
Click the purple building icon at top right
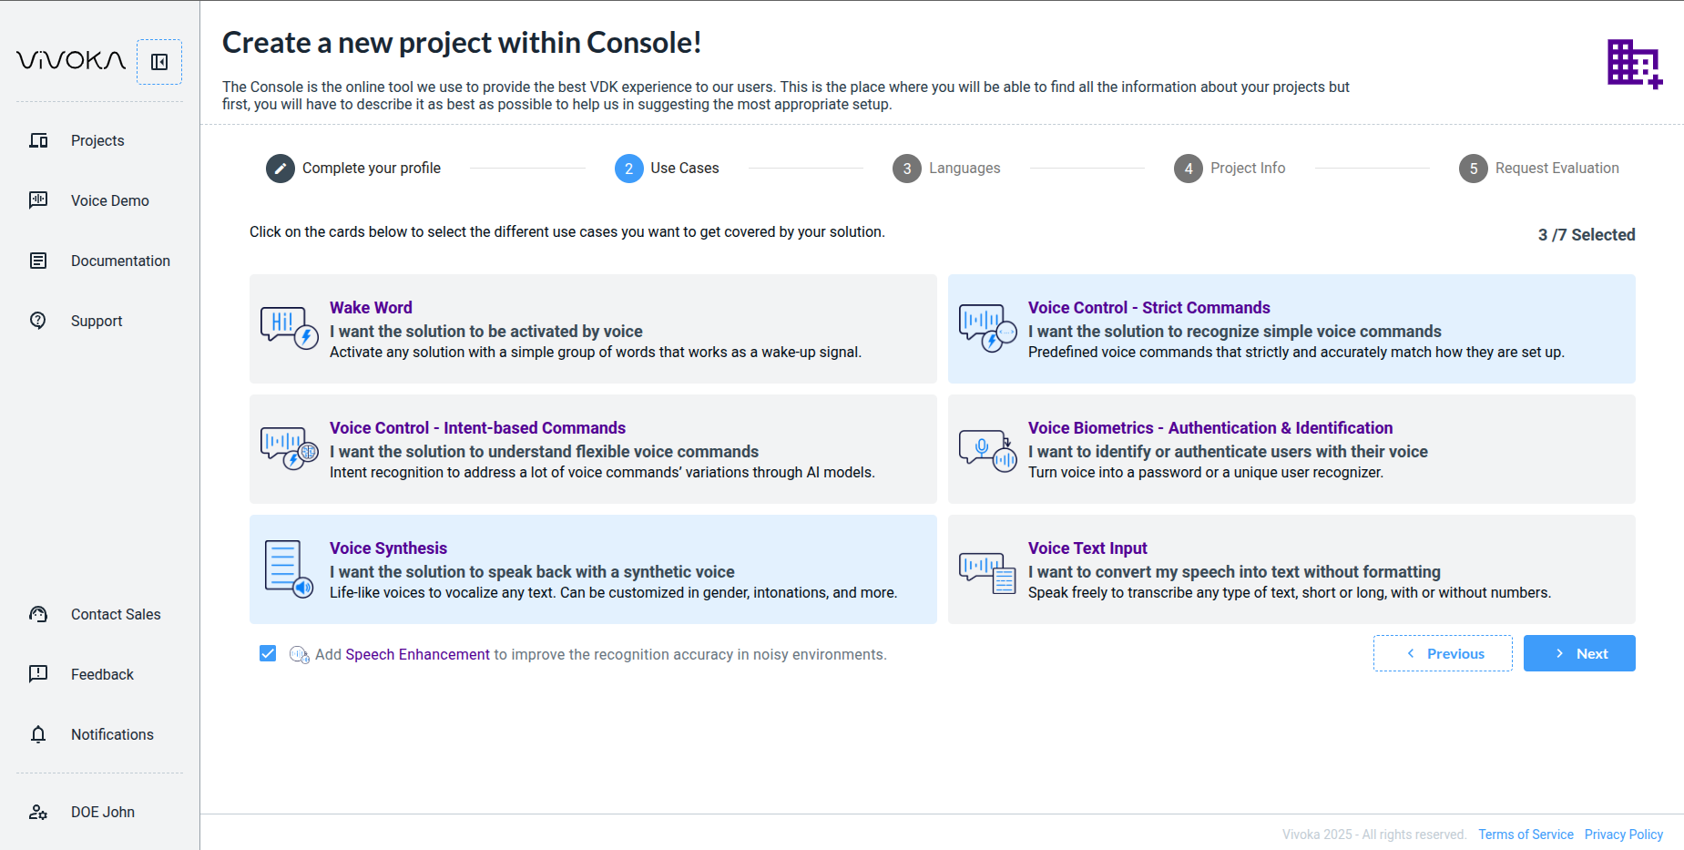pos(1634,64)
